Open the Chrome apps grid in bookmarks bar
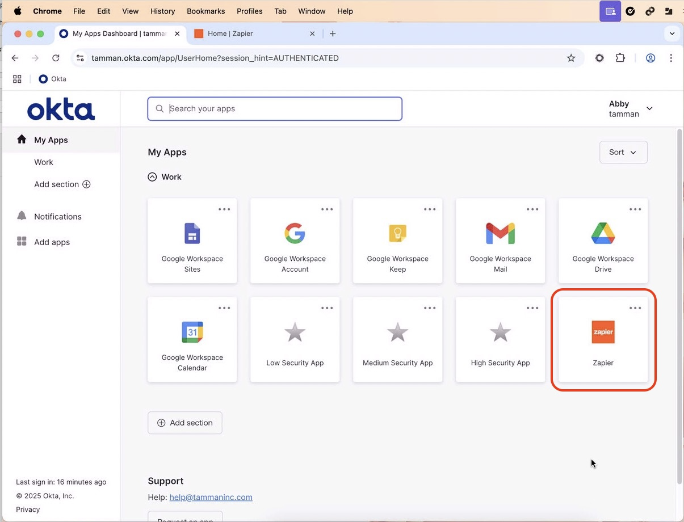The width and height of the screenshot is (684, 522). [17, 79]
